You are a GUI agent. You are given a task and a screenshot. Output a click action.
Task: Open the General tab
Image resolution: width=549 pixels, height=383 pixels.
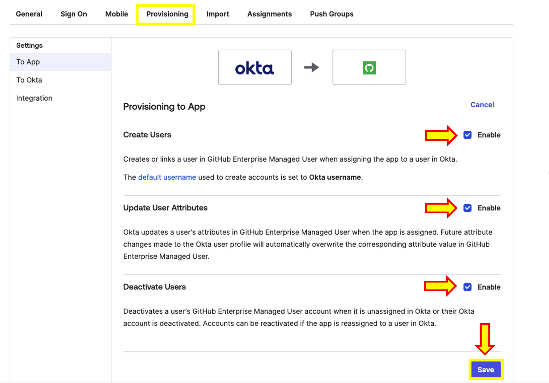tap(29, 14)
